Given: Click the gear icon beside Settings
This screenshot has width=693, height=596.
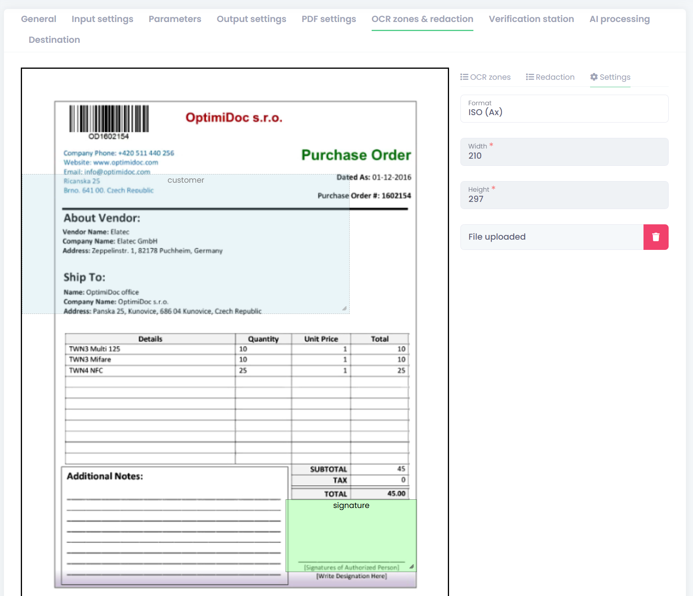Looking at the screenshot, I should tap(594, 77).
